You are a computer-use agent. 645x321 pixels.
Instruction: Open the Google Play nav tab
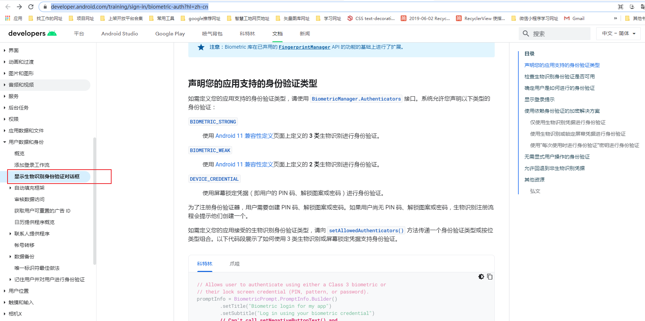click(170, 34)
